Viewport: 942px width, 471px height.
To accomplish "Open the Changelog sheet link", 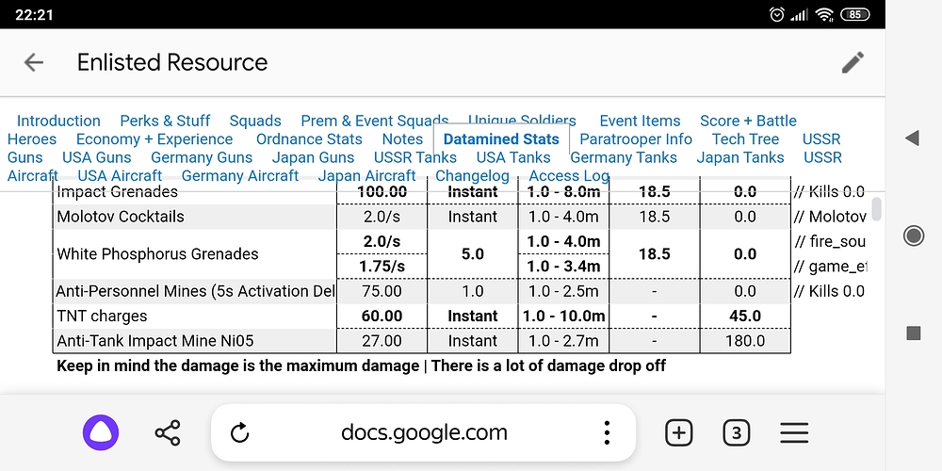I will pos(472,175).
